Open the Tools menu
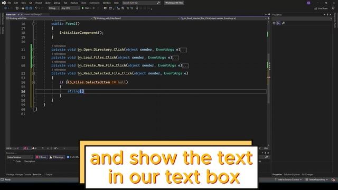The image size is (338, 190). (83, 3)
